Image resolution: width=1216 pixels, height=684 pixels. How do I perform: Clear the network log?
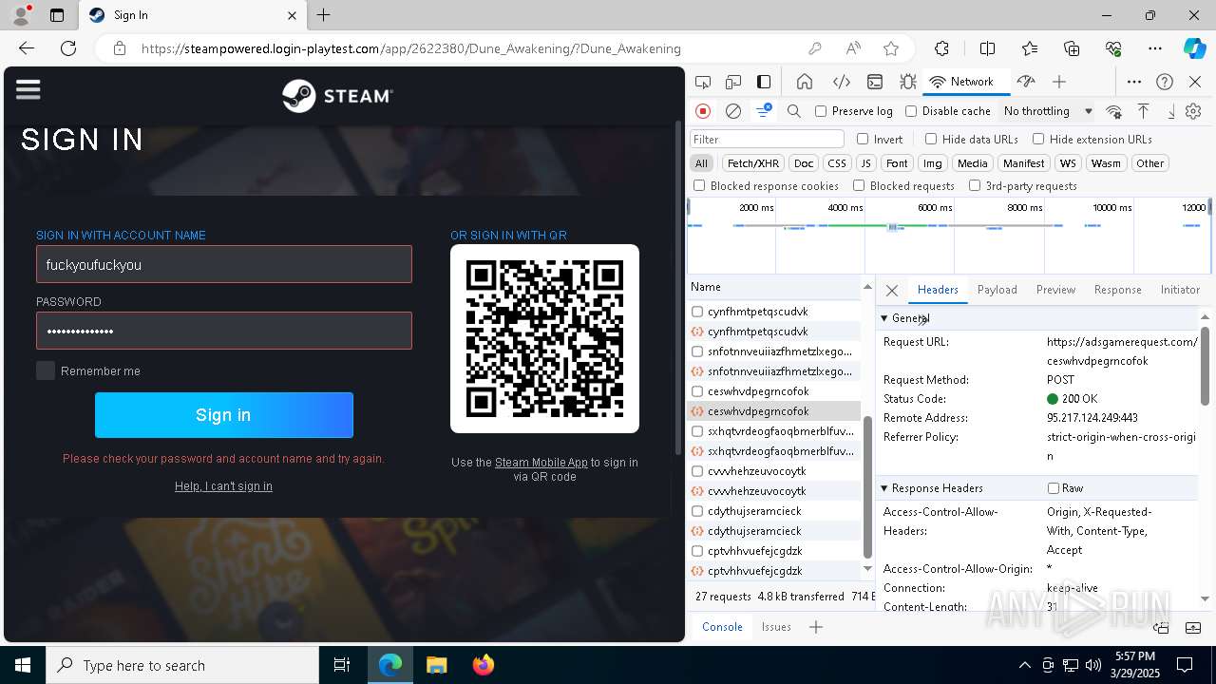[733, 111]
